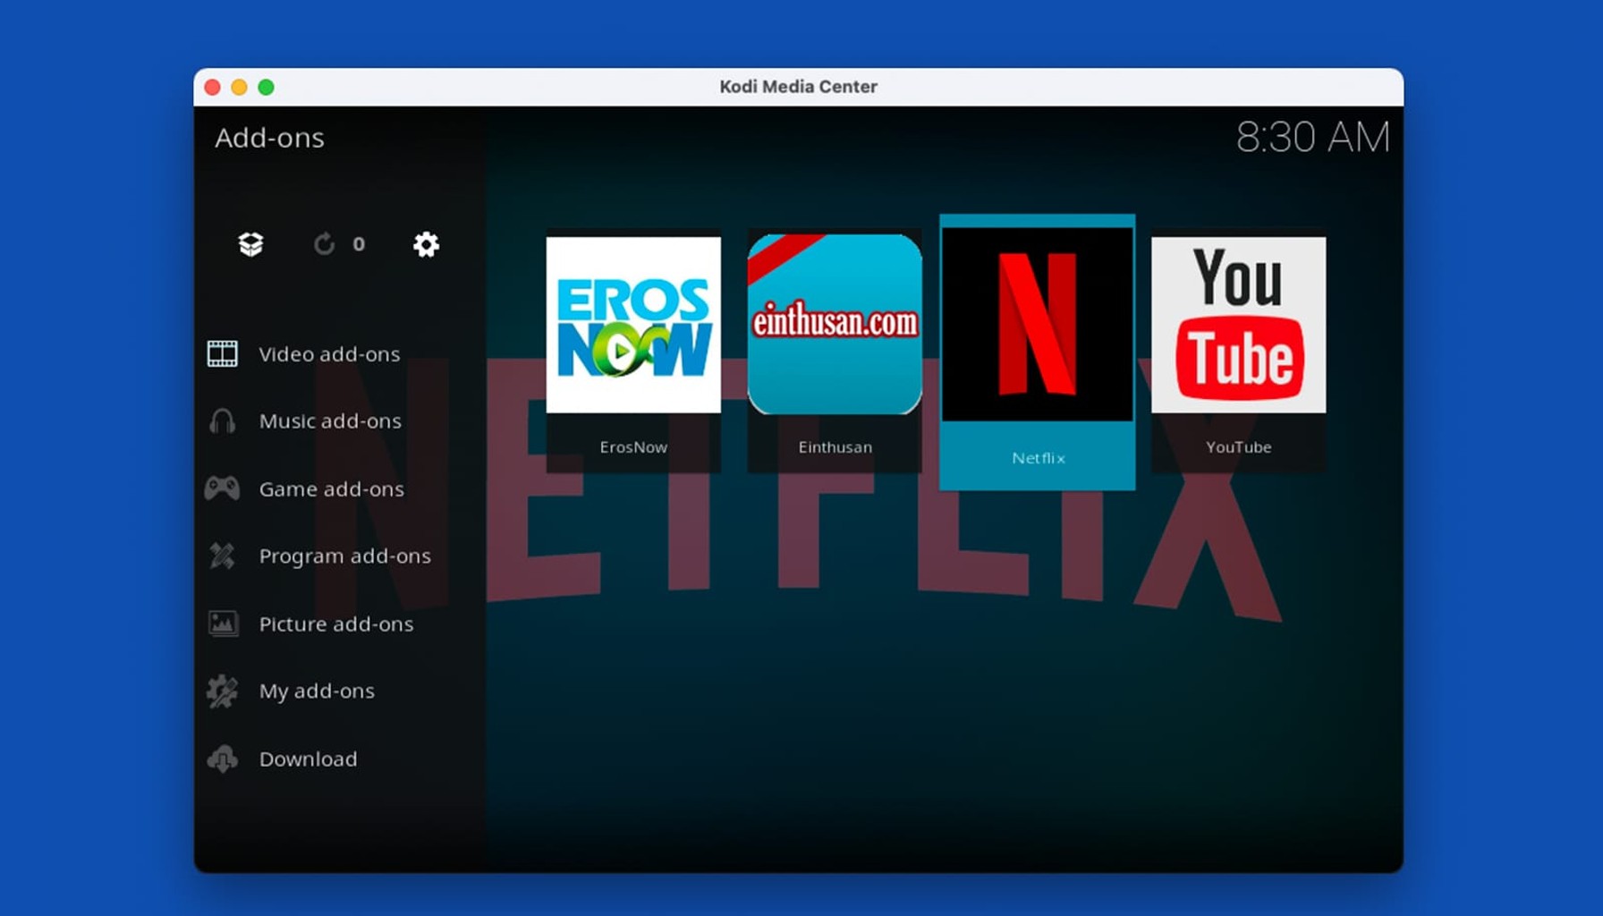Click the YouTube label text

pyautogui.click(x=1238, y=447)
